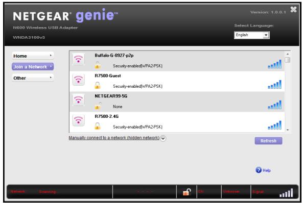Click the Wi-Fi icon for Buffalo-G-0927-p2p

(79, 59)
